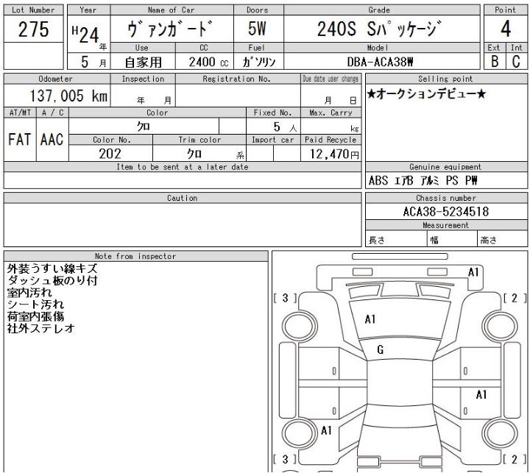
Task: Click the Max. Carry header
Action: pyautogui.click(x=331, y=113)
